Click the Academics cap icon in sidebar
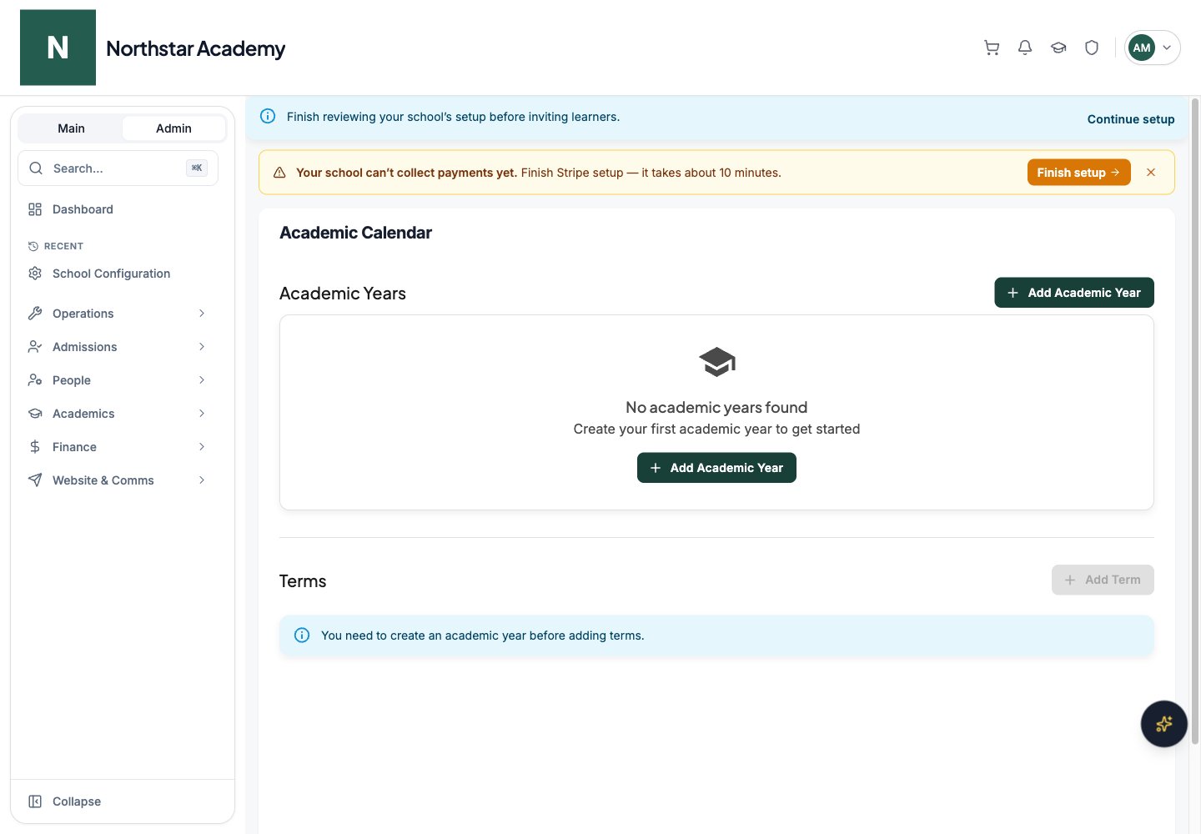Screen dimensions: 1201x834 coord(35,414)
